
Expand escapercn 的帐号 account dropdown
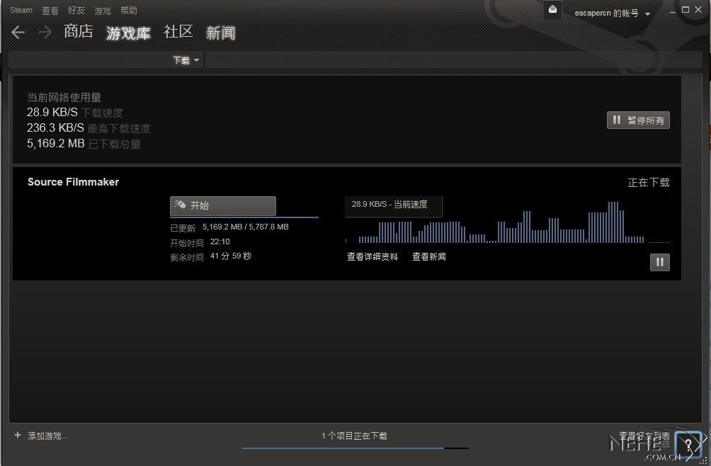click(x=613, y=13)
